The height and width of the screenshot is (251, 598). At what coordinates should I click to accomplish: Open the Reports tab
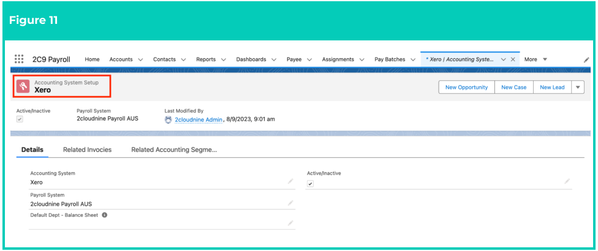coord(206,59)
